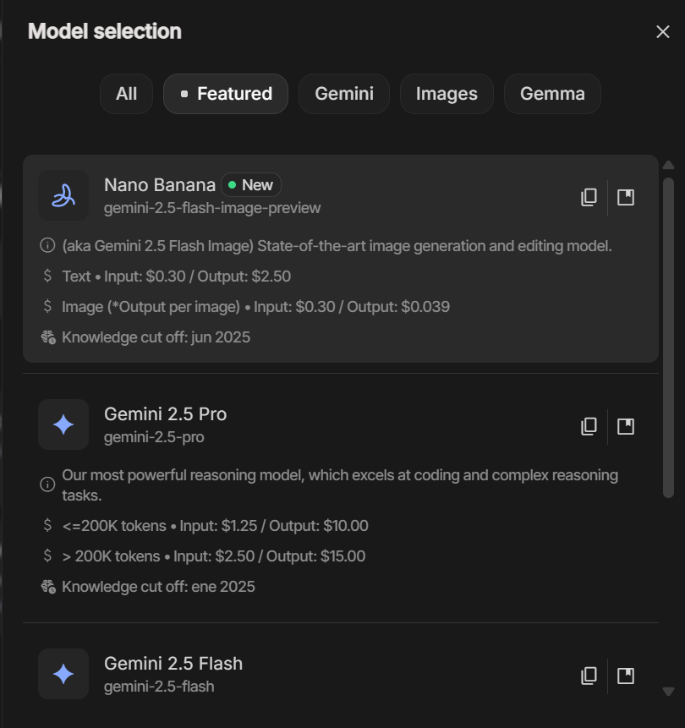
Task: Open Gemini 2.5 Flash details icon
Action: (x=626, y=676)
